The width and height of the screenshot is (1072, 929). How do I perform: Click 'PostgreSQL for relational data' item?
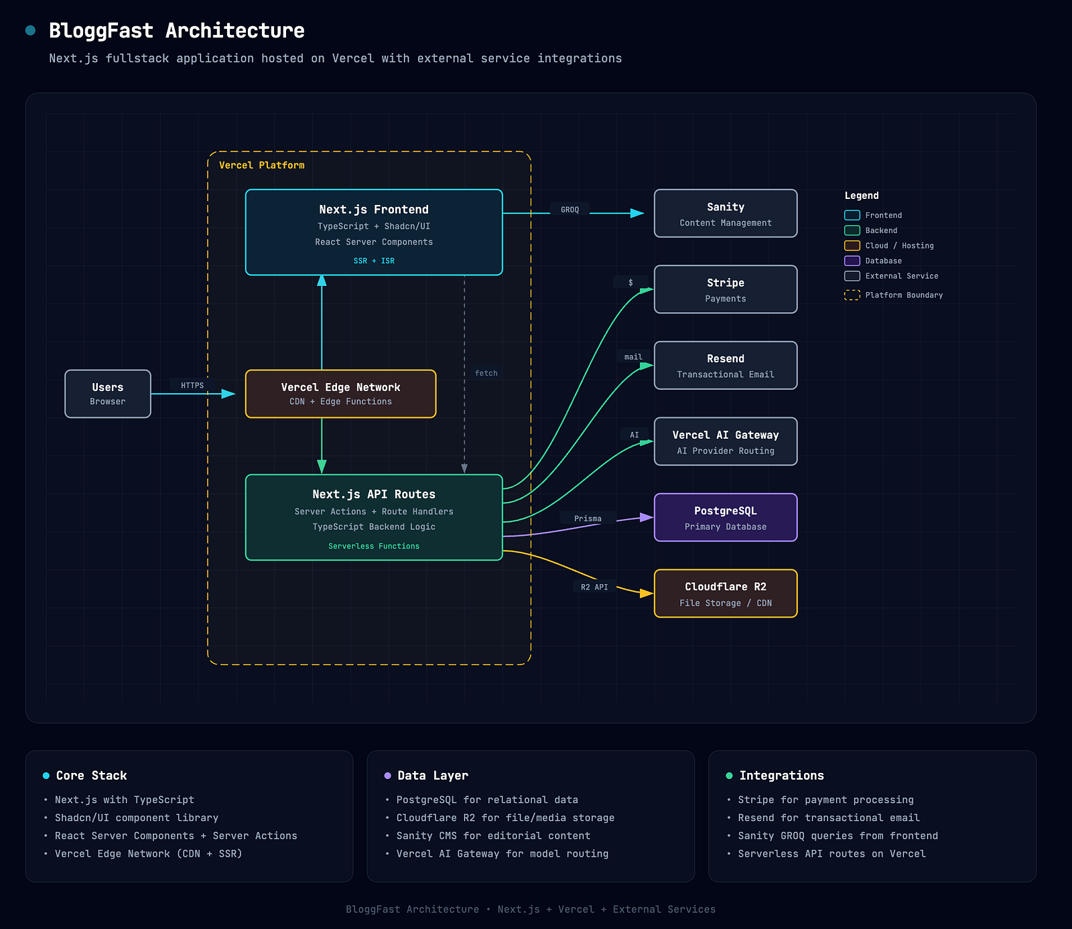coord(487,800)
